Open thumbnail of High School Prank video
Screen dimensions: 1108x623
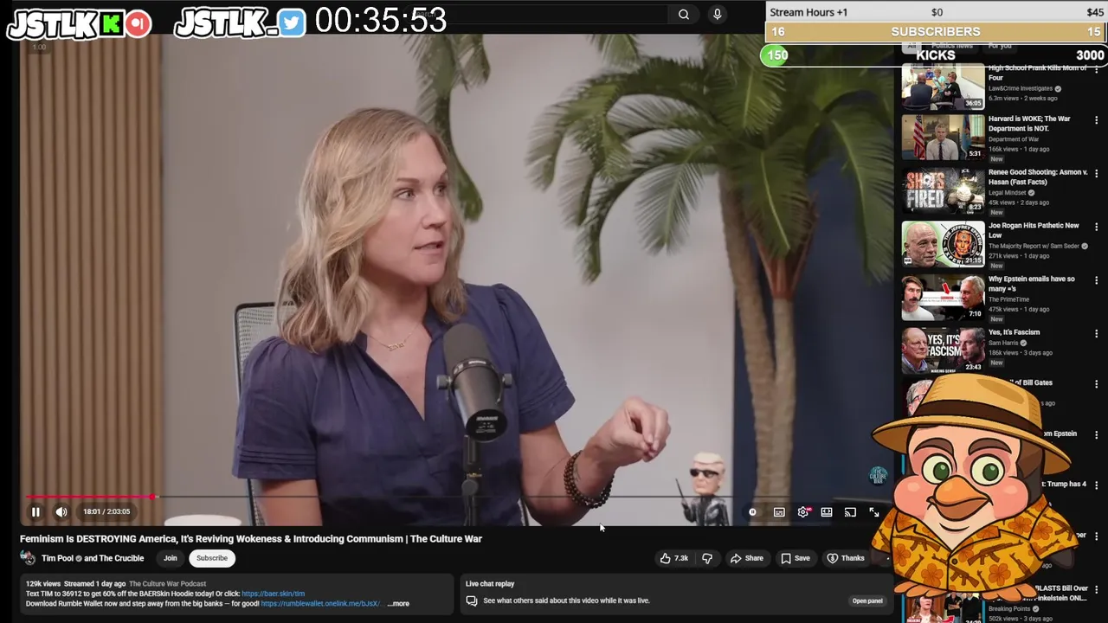(x=943, y=87)
